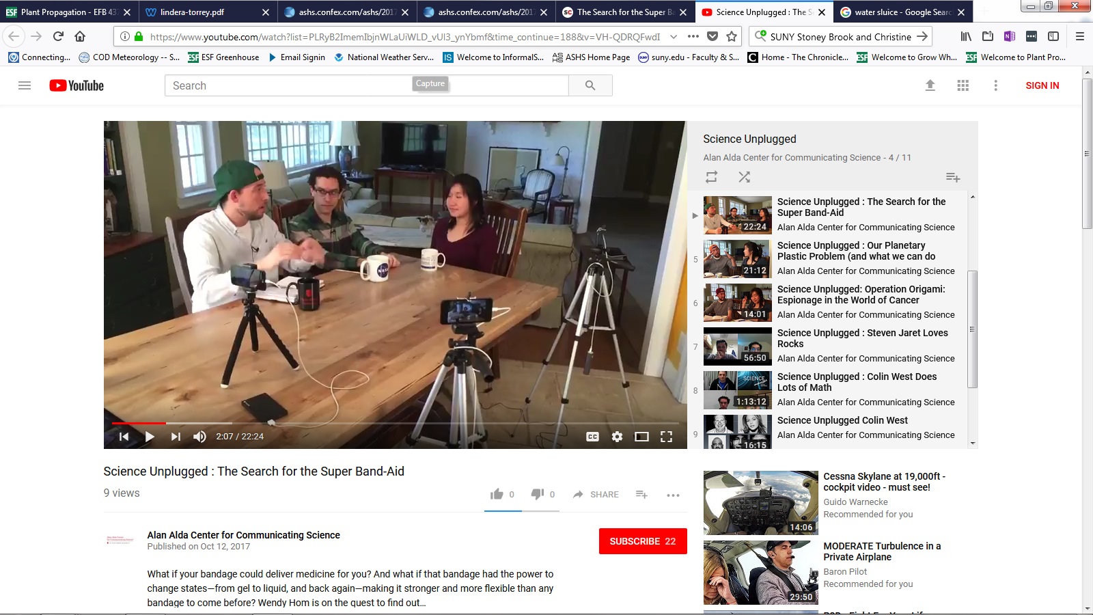Subscribe to Alan Alda Center channel
This screenshot has width=1093, height=615.
642,541
